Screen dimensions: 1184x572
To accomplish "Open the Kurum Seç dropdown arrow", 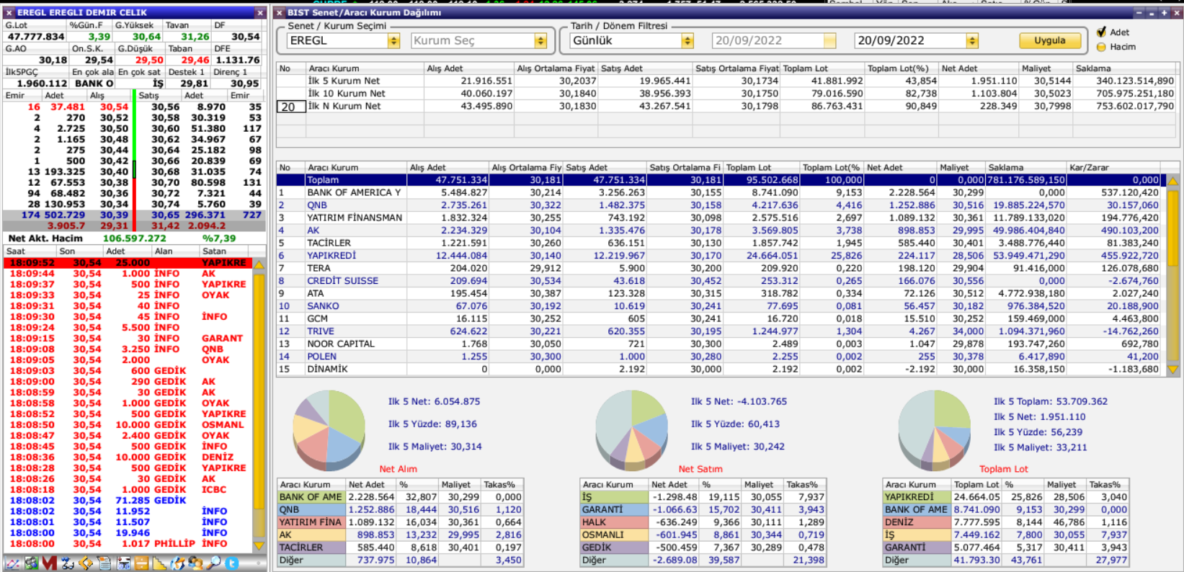I will pos(540,41).
